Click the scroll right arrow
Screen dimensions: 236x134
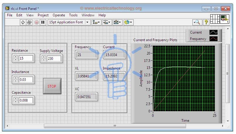(x=223, y=126)
